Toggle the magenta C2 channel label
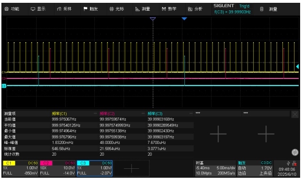 [46, 163]
